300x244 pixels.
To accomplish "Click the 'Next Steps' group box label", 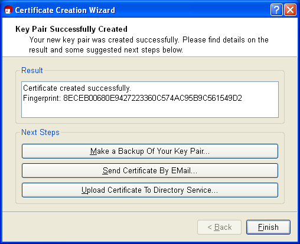I will (40, 132).
